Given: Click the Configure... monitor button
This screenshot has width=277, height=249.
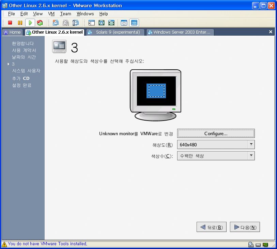Looking at the screenshot, I should (x=216, y=134).
